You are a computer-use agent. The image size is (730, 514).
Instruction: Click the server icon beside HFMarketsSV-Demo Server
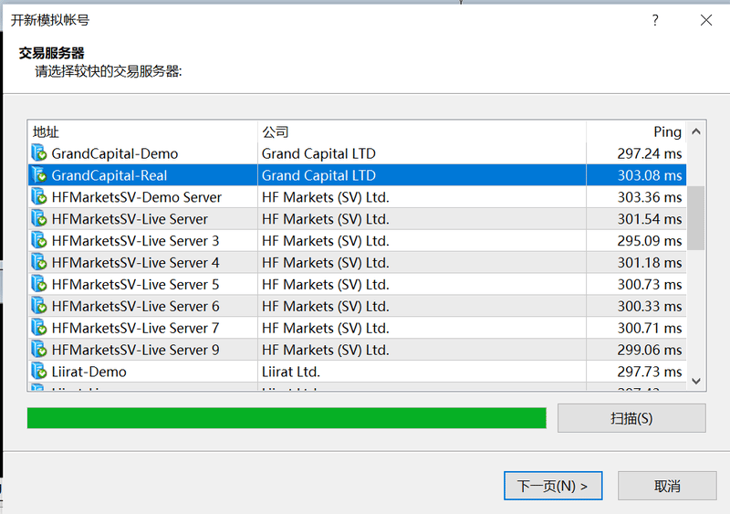[39, 196]
